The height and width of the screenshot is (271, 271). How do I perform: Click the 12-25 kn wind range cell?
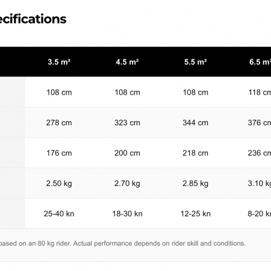pos(196,214)
